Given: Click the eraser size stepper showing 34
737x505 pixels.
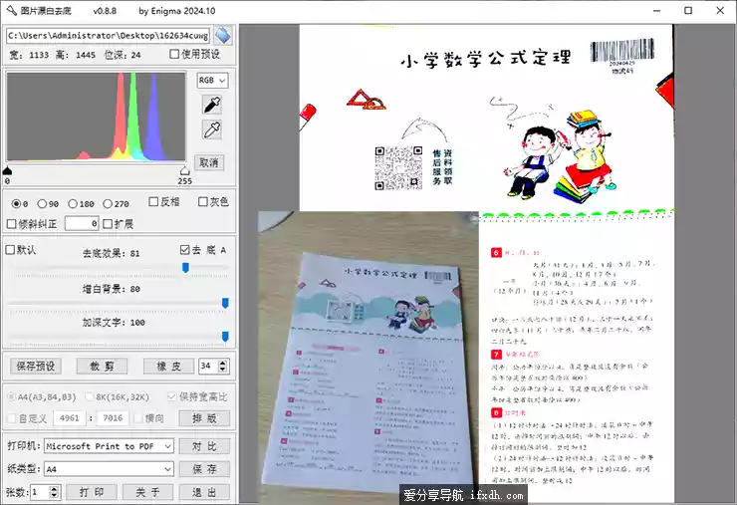Looking at the screenshot, I should 214,366.
